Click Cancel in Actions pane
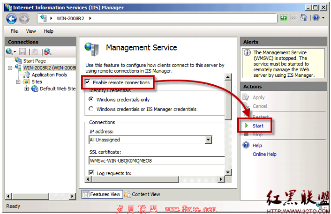This screenshot has width=331, height=214. tap(260, 106)
